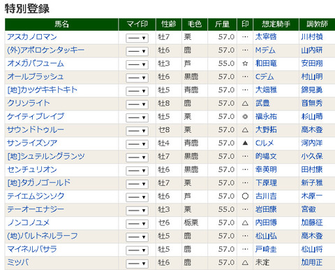Expand マイ印 selector for タガノゴールド
This screenshot has width=335, height=270.
click(137, 184)
